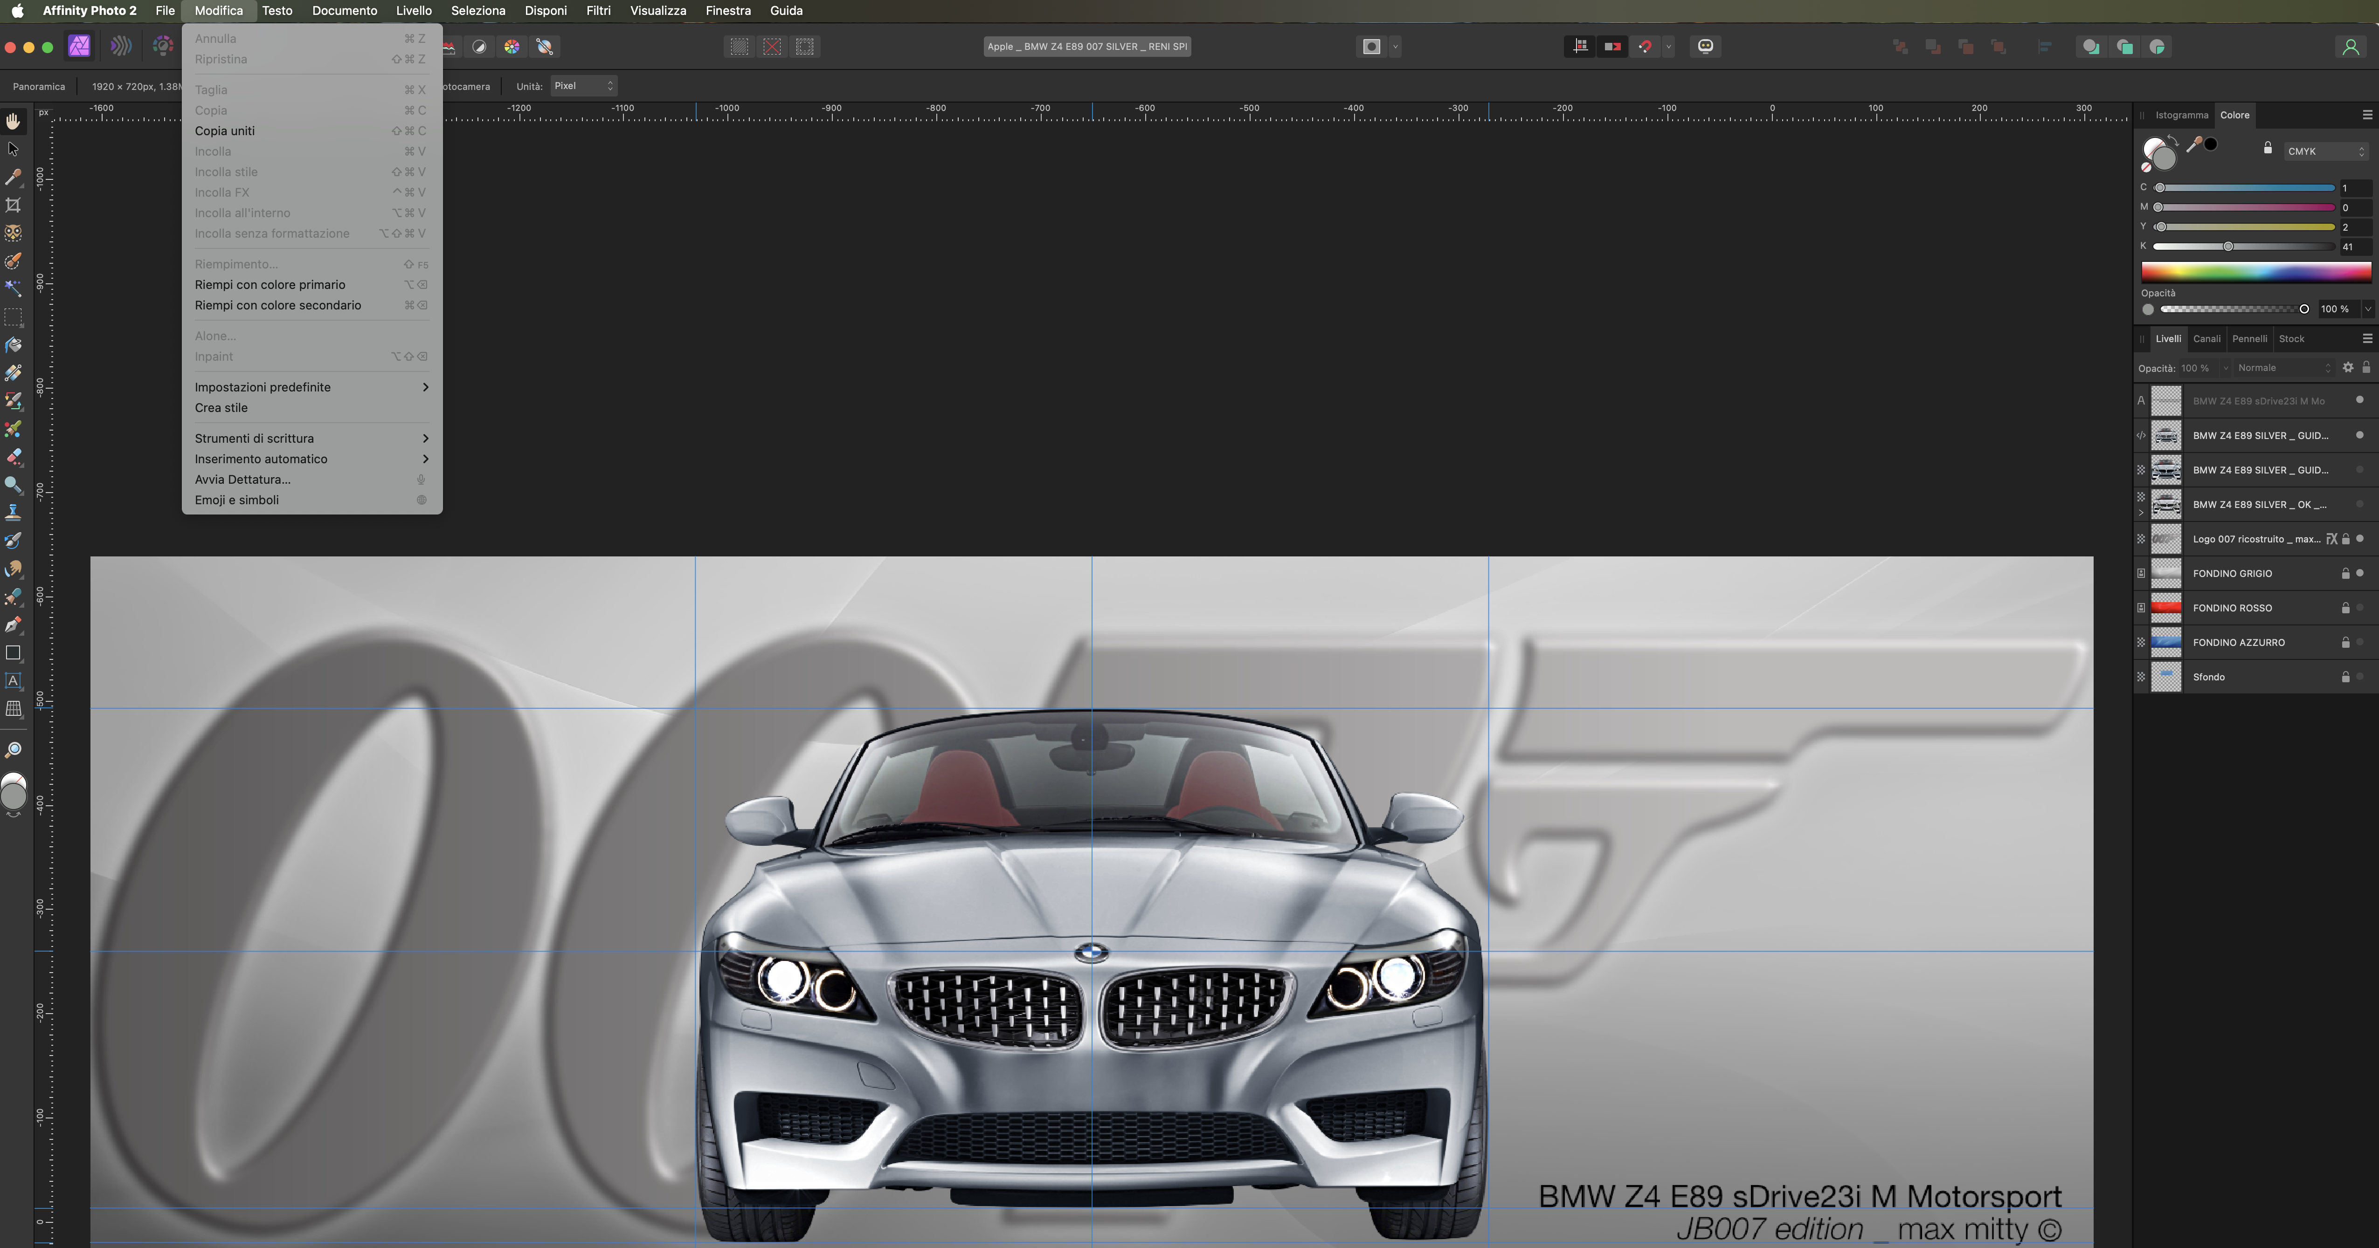This screenshot has width=2379, height=1248.
Task: Show the FONDINO ROSSO layer
Action: pos(2359,607)
